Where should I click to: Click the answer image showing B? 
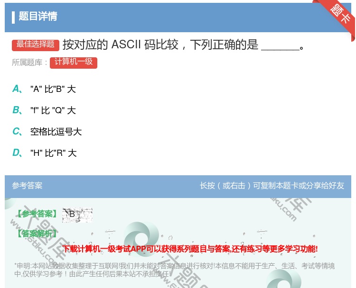(77, 215)
